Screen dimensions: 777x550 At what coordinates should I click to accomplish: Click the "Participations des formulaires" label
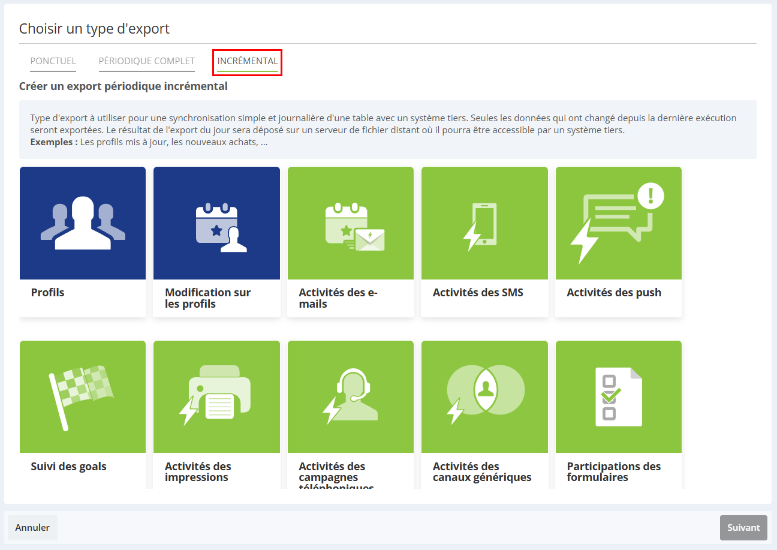pos(614,472)
